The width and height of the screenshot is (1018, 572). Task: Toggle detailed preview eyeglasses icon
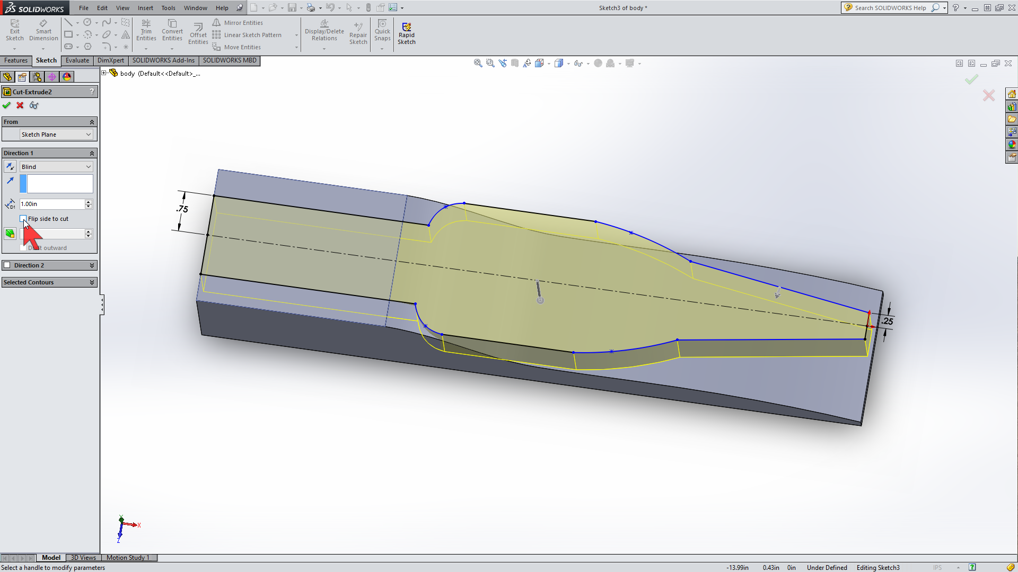coord(34,105)
